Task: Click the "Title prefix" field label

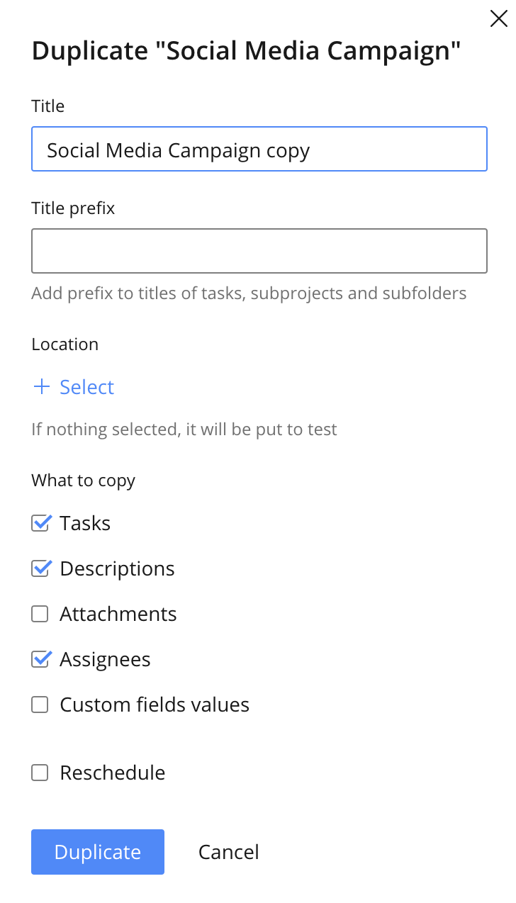Action: coord(73,208)
